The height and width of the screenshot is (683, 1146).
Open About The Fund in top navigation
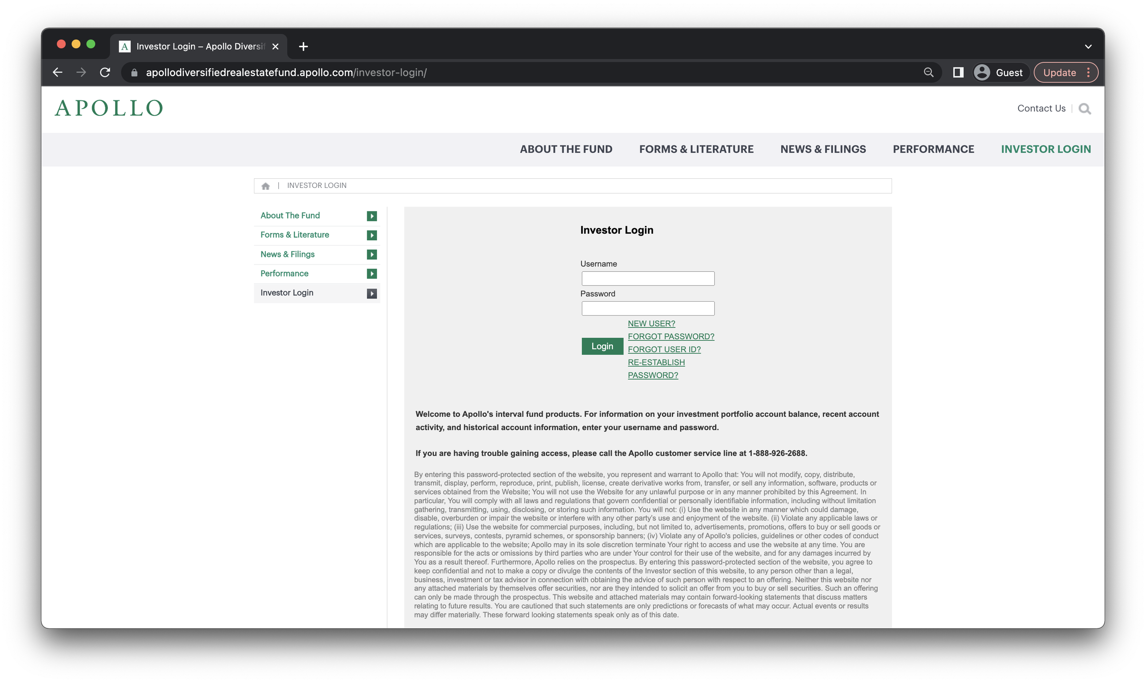(x=566, y=149)
